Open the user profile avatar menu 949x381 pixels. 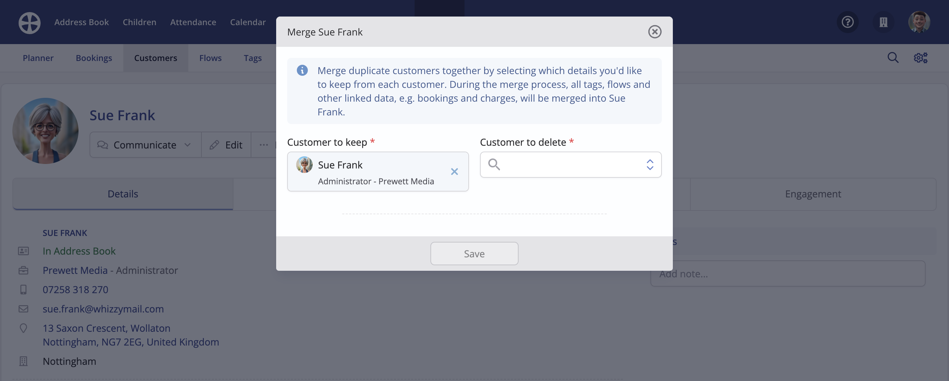tap(919, 22)
